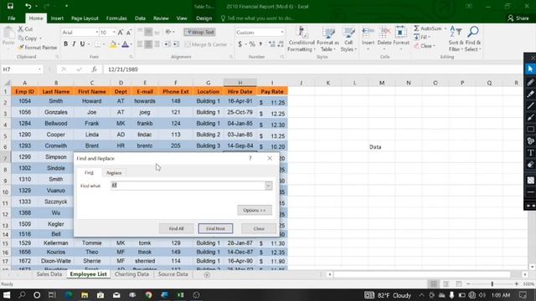536x301 pixels.
Task: Select the Normal view icon in the status bar
Action: [x=434, y=284]
